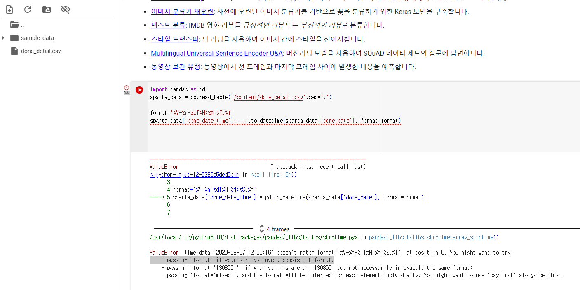Click the '/content/done_detail.csv' path in code
This screenshot has height=290, width=580.
tap(269, 97)
